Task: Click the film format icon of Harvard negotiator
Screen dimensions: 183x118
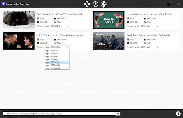Action: coord(128,18)
